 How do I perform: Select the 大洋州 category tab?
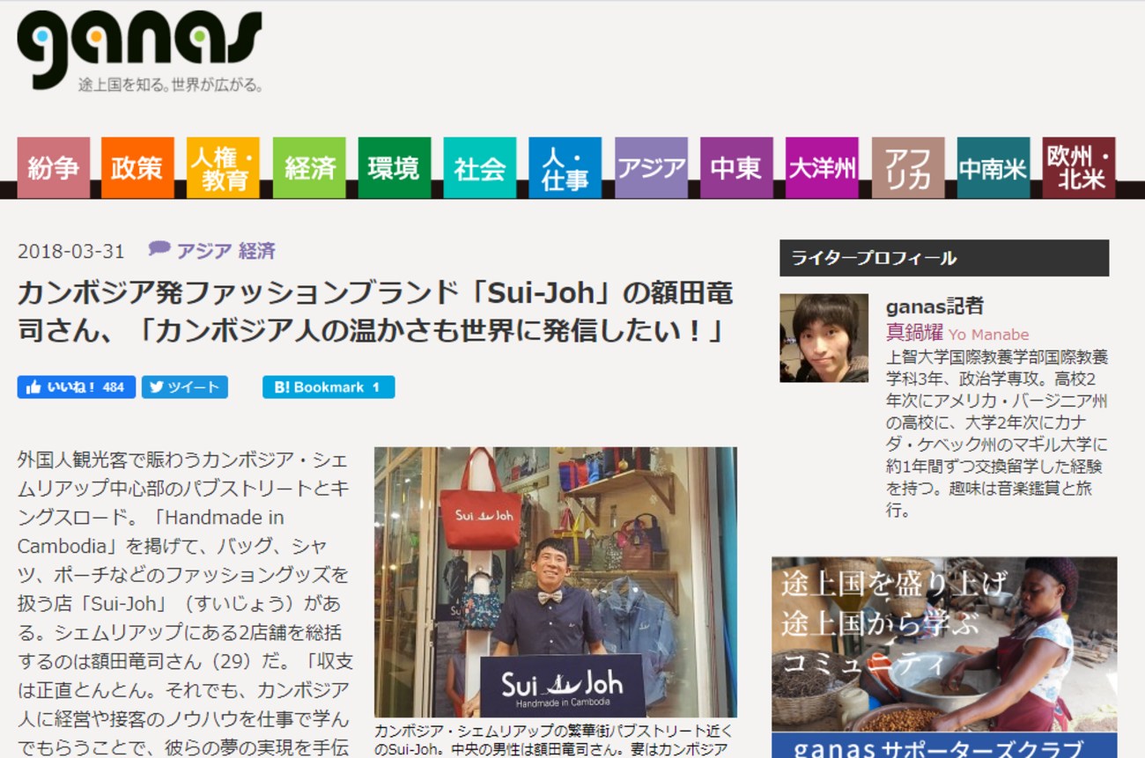pos(822,167)
